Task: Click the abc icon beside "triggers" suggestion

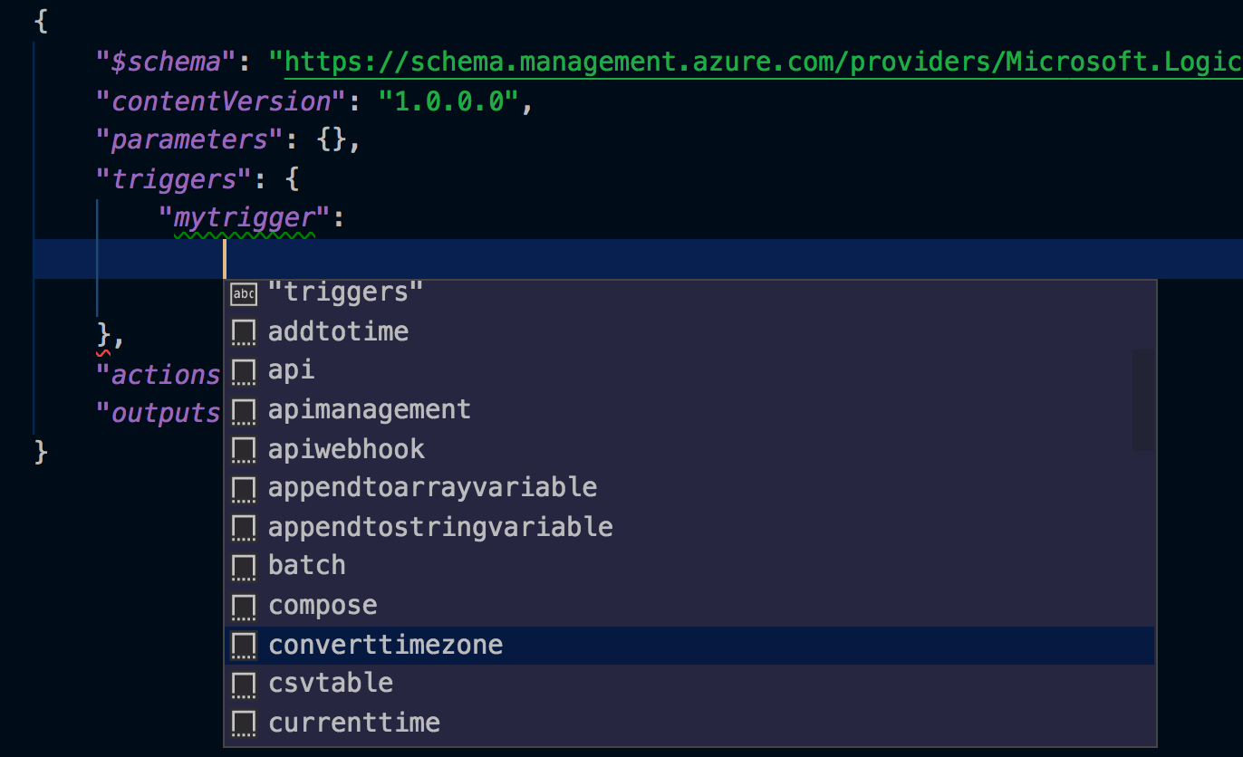Action: click(243, 292)
